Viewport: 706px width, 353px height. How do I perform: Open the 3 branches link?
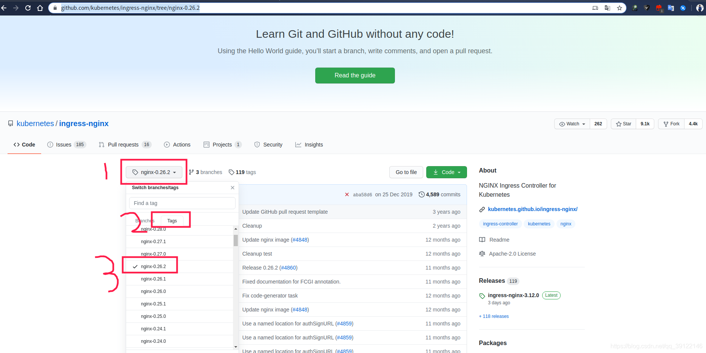point(205,172)
